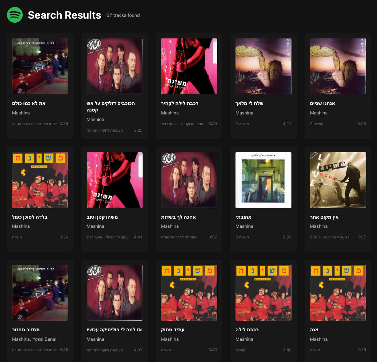Click track title אחכה לך בשדות
This screenshot has height=362, width=377.
click(x=178, y=217)
